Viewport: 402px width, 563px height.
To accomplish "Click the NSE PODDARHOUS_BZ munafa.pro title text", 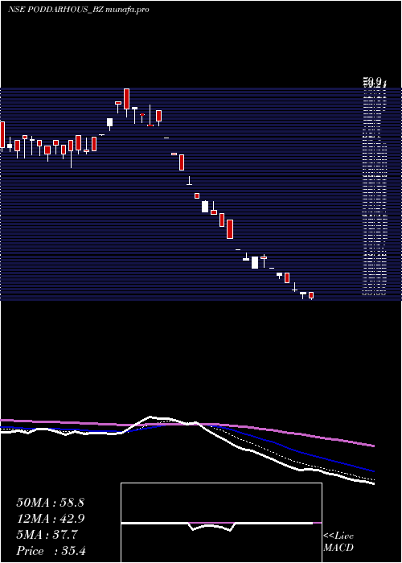I will pos(79,10).
